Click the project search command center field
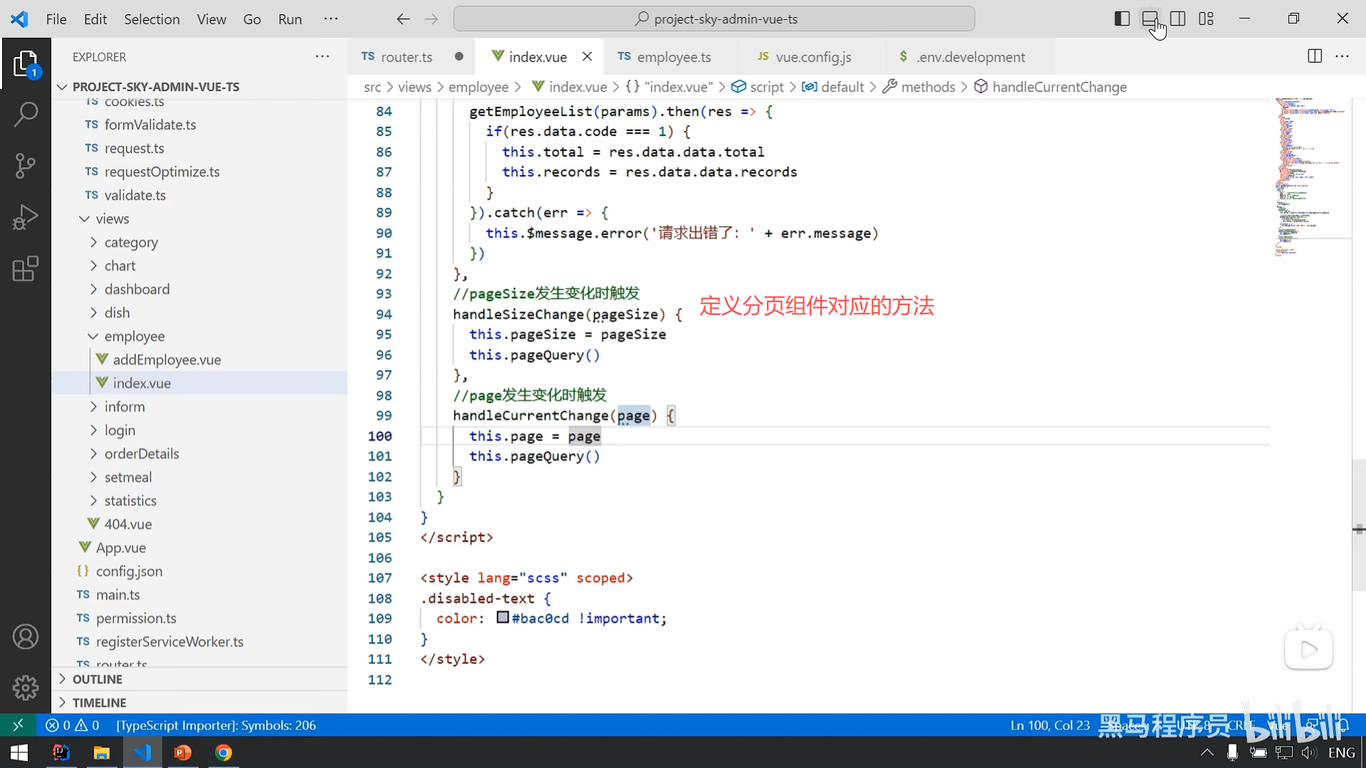 coord(714,18)
